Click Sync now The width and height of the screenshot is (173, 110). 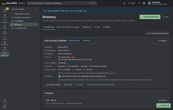[68, 85]
